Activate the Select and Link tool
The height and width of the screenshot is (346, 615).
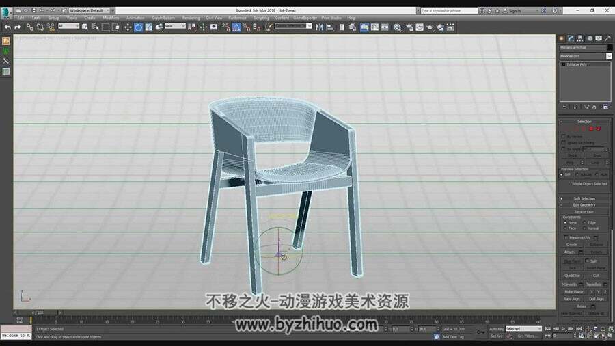(x=30, y=27)
